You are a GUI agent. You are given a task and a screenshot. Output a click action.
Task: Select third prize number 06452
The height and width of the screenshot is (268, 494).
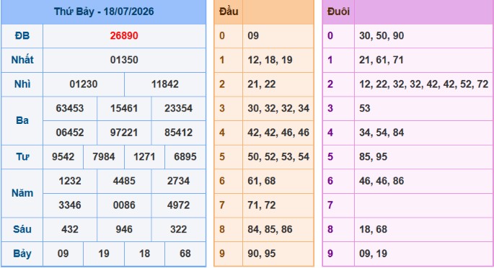click(70, 133)
